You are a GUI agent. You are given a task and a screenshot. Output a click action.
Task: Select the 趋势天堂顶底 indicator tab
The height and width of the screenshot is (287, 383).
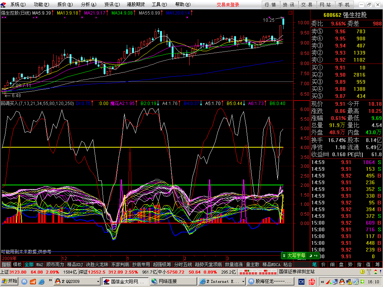pyautogui.click(x=208, y=264)
